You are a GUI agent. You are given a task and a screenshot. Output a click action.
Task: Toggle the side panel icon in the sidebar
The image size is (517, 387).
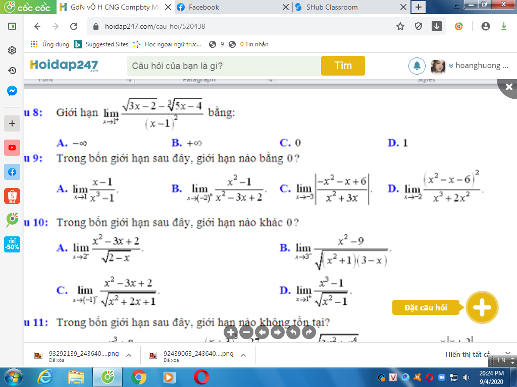point(12,26)
